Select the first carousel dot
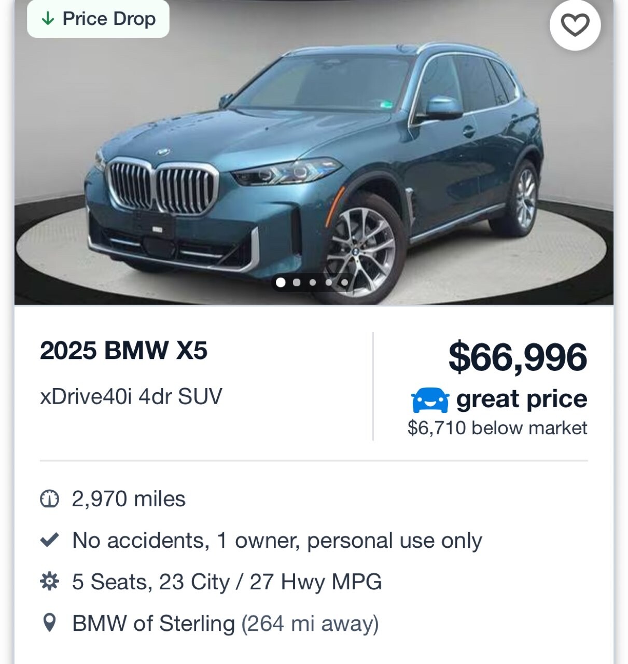This screenshot has width=628, height=664. pos(281,282)
